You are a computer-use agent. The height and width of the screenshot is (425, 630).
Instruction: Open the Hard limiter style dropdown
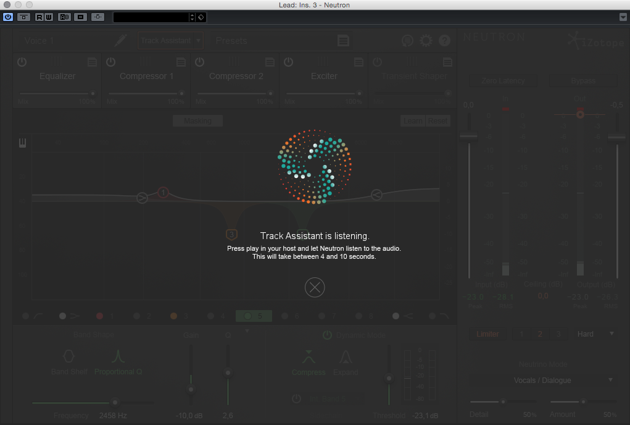595,334
